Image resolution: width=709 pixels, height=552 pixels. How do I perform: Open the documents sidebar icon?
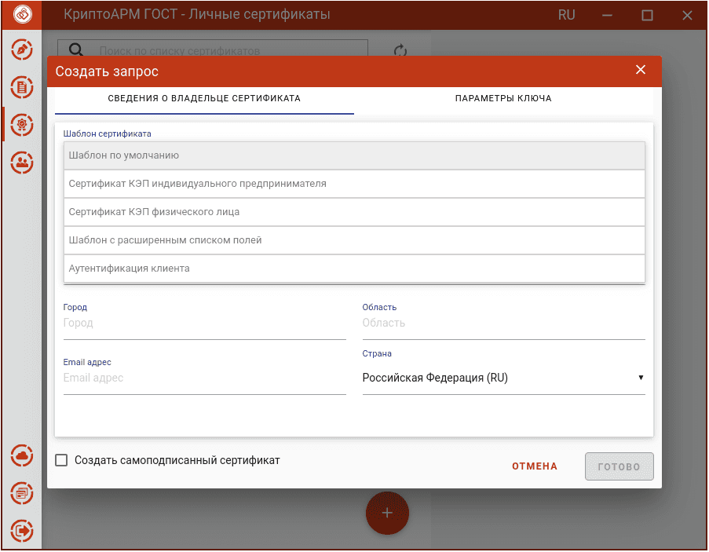point(22,87)
